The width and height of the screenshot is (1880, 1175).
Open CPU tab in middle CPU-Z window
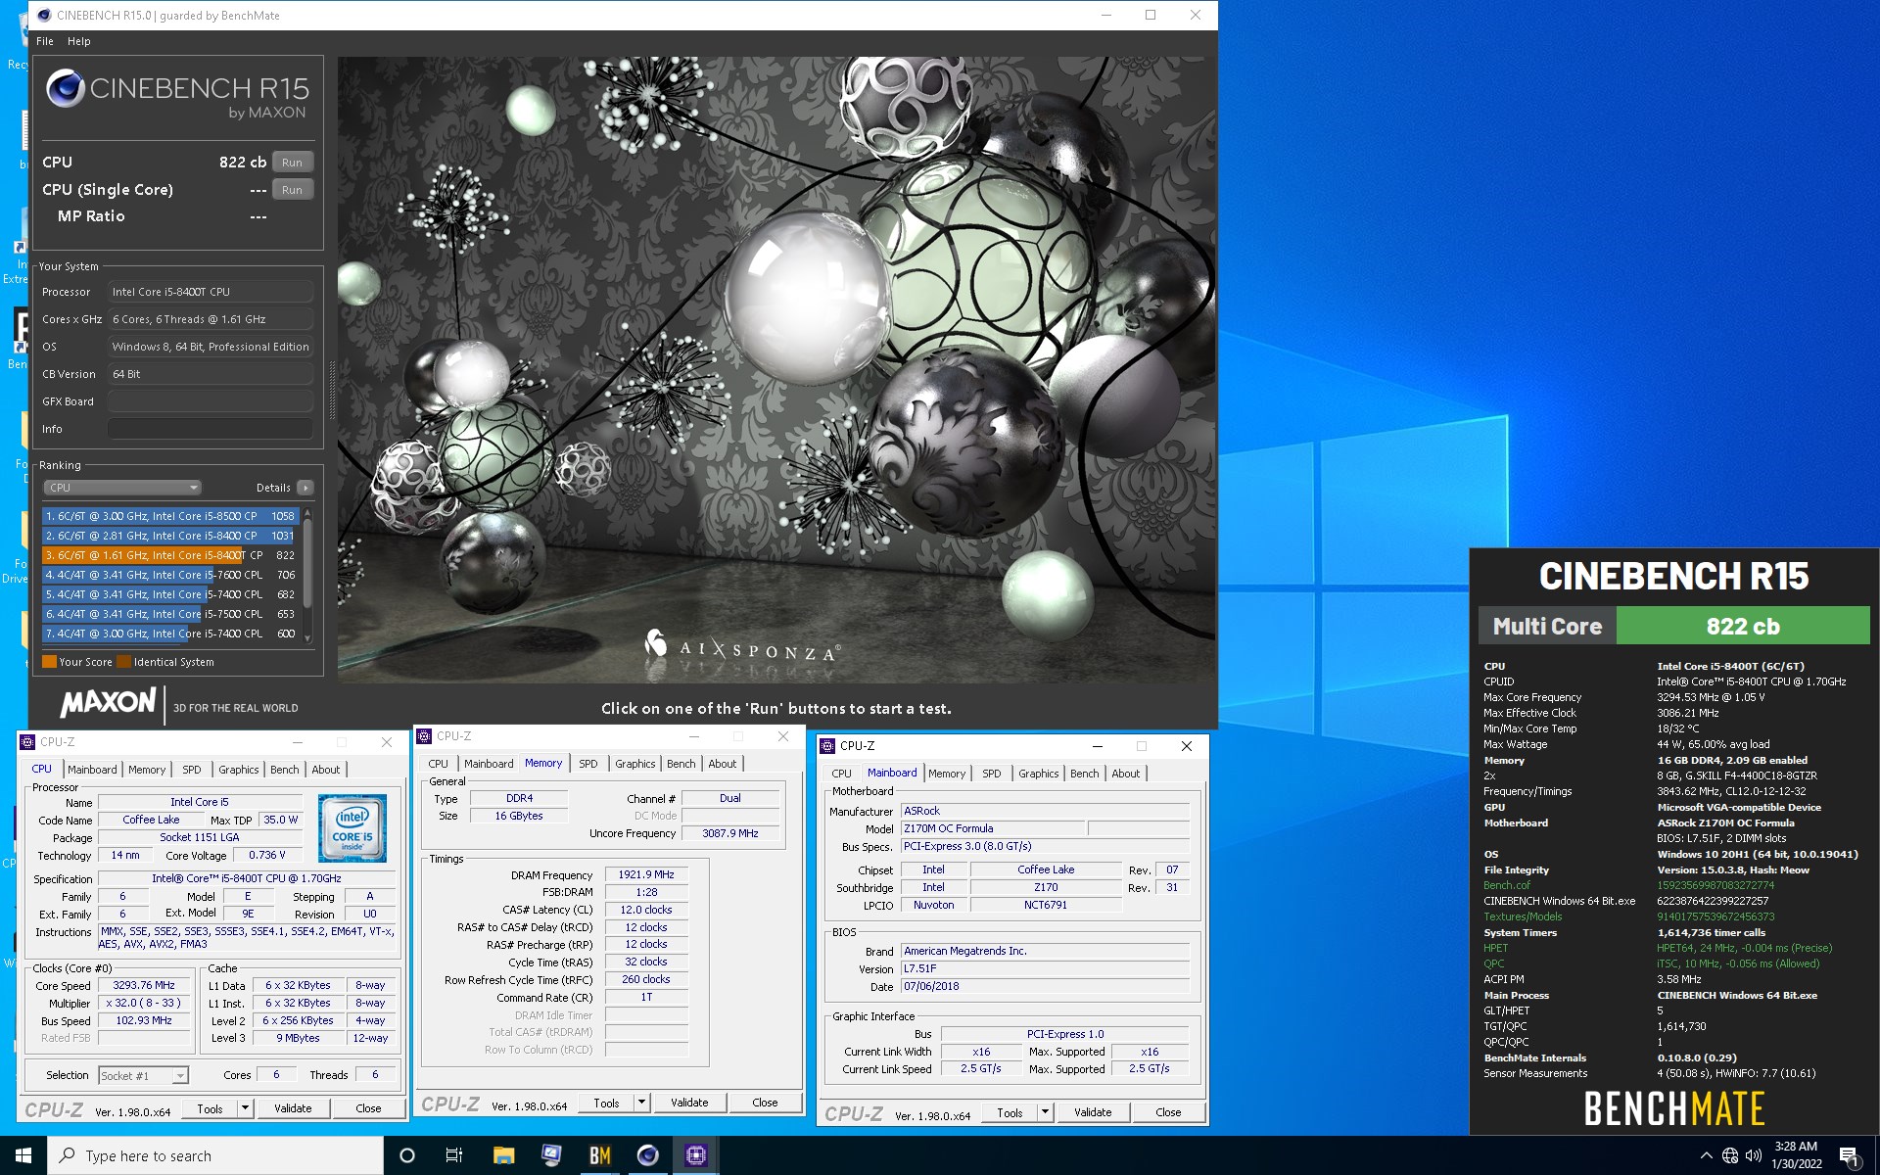pos(439,764)
